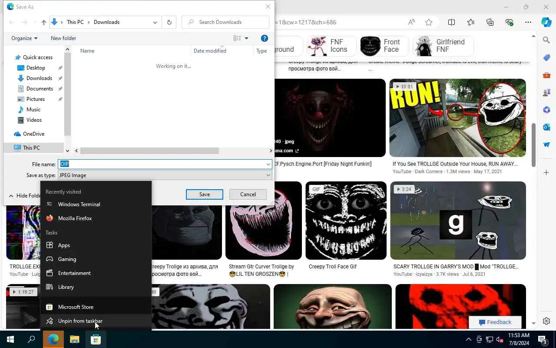Open the Organize dropdown

[24, 38]
